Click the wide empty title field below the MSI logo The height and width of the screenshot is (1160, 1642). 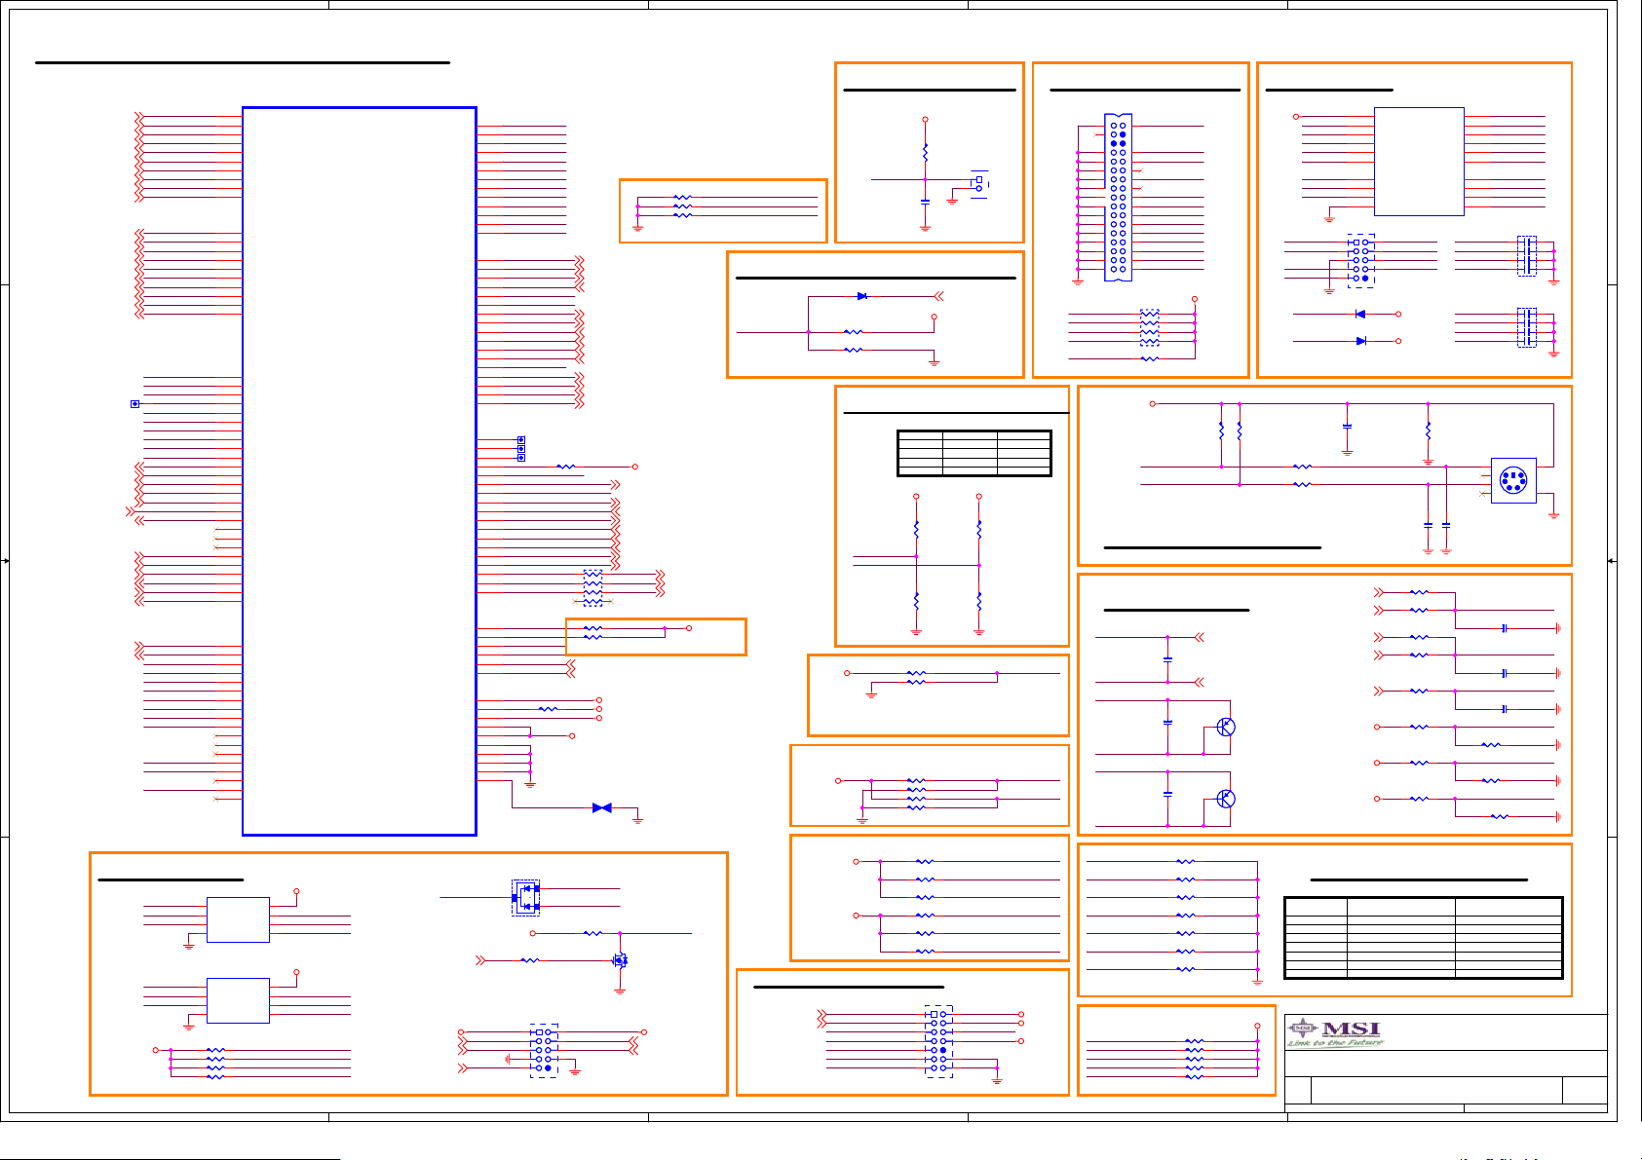1446,1063
